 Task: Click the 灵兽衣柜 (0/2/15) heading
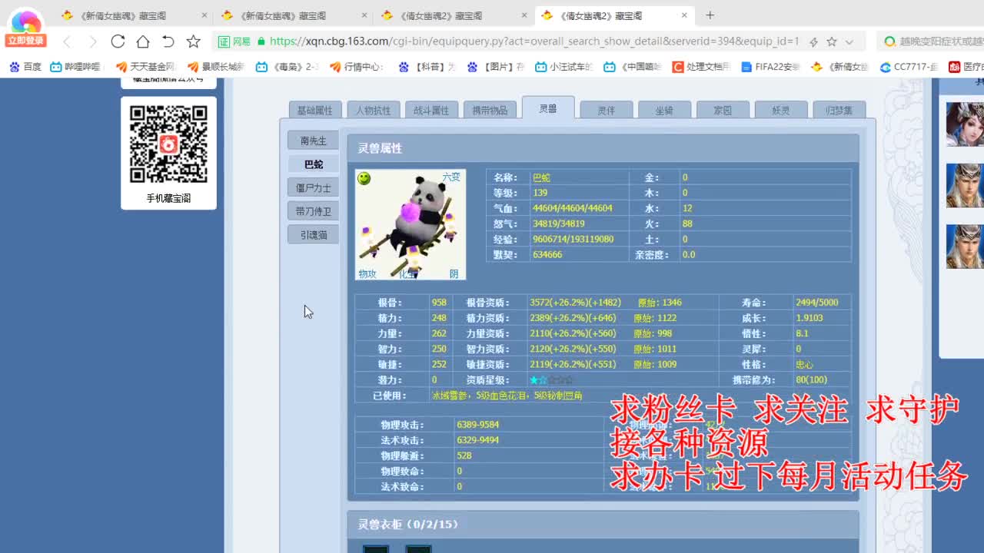point(407,525)
